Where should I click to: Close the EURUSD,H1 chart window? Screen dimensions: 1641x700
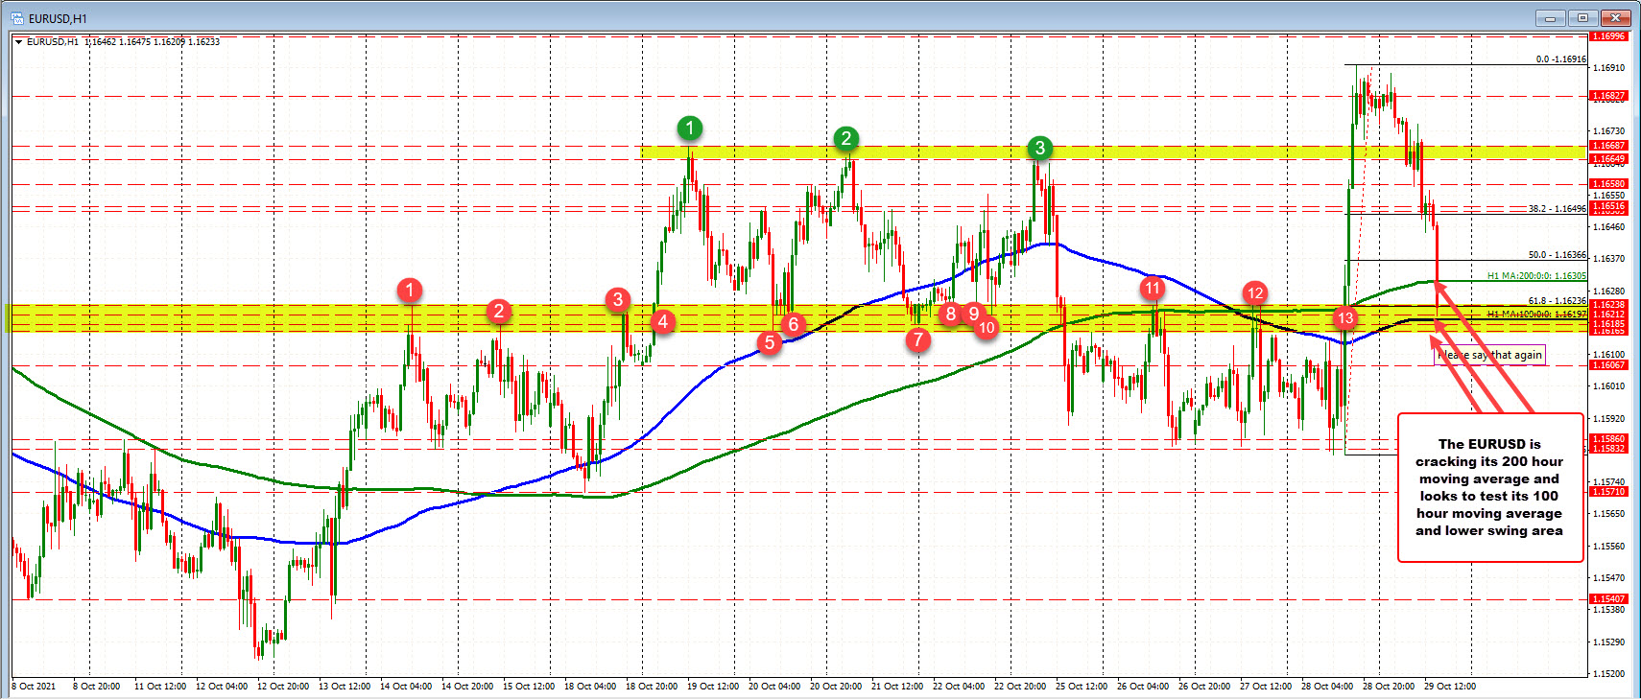click(x=1616, y=18)
